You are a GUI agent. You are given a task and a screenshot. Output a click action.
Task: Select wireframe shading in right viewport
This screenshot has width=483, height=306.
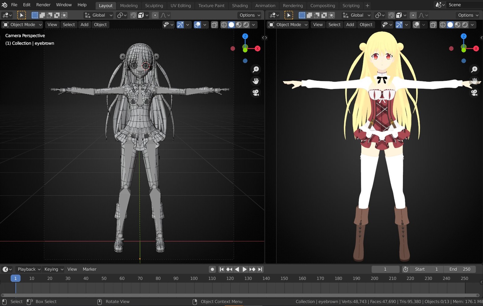click(x=443, y=25)
